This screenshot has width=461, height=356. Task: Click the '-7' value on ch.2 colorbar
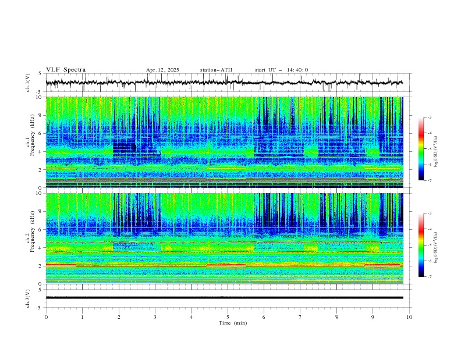coord(429,277)
